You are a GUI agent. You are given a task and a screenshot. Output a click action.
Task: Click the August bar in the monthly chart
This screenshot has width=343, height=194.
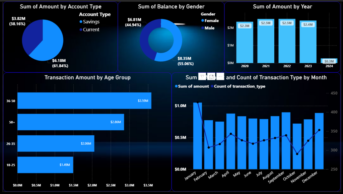click(275, 143)
